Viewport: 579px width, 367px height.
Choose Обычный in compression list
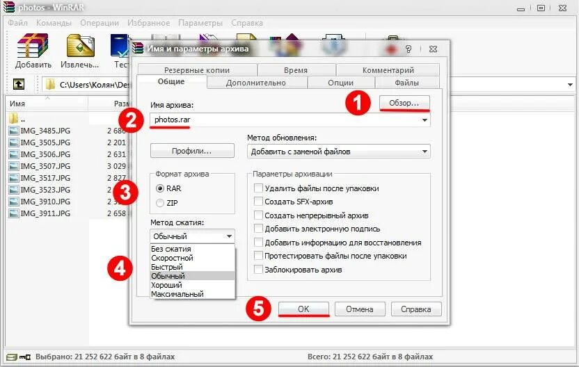pos(192,276)
